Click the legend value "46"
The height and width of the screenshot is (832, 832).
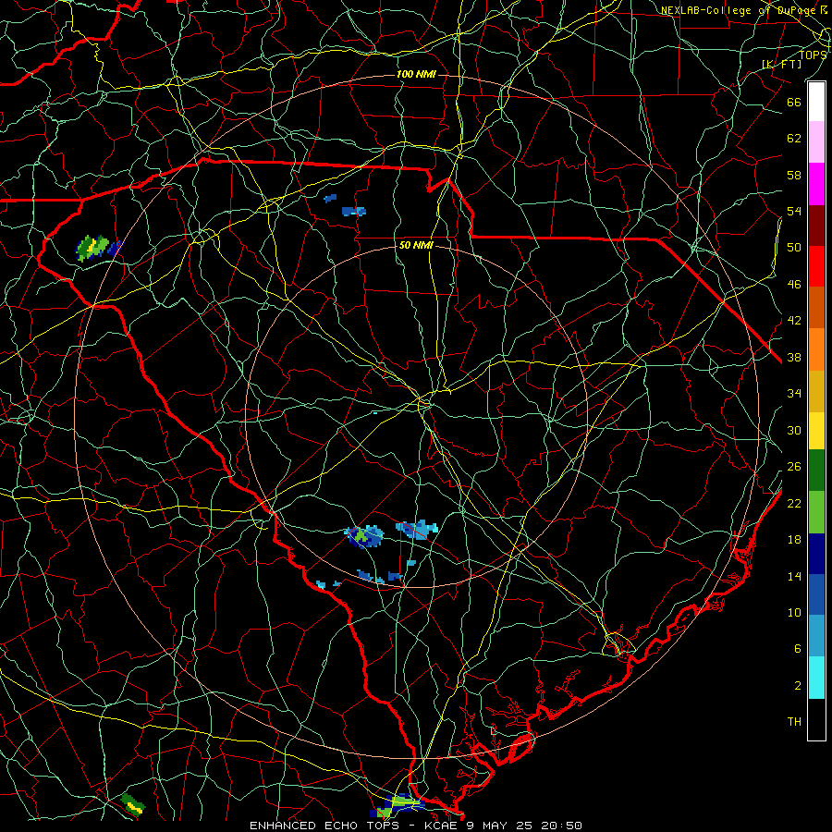[794, 285]
